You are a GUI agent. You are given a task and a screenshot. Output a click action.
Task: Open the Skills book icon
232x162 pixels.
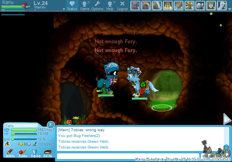click(x=48, y=153)
